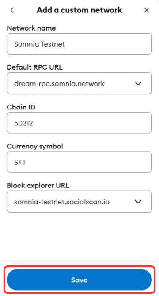Open dropdown showing dream-rpc.somnia.network
The width and height of the screenshot is (159, 296).
tap(79, 83)
